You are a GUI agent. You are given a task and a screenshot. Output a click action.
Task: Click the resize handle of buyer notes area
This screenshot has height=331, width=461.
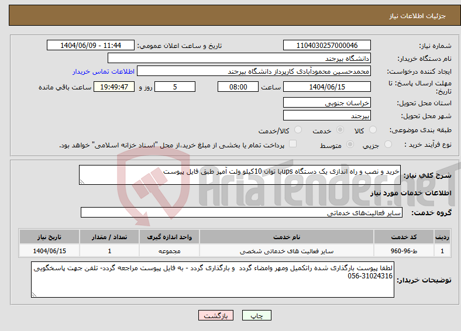pos(34,295)
